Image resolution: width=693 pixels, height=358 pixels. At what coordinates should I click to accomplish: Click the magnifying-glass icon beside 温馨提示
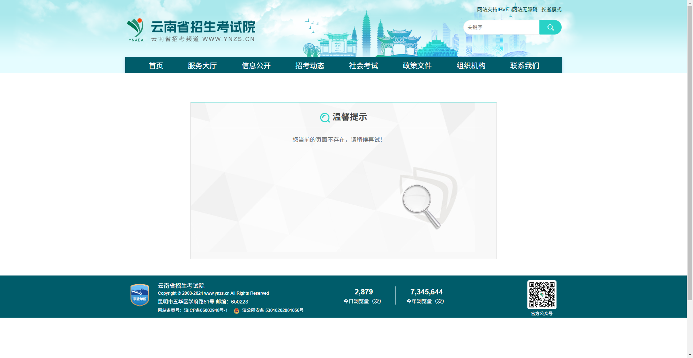point(324,117)
